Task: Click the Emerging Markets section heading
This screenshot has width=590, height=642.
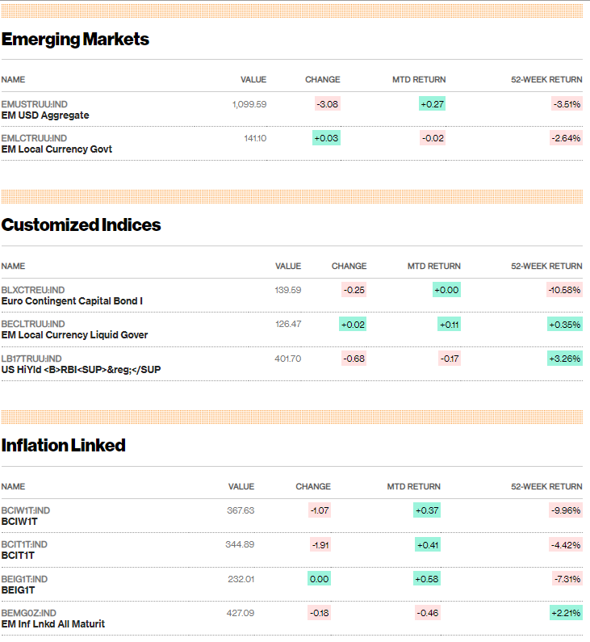Action: (75, 40)
